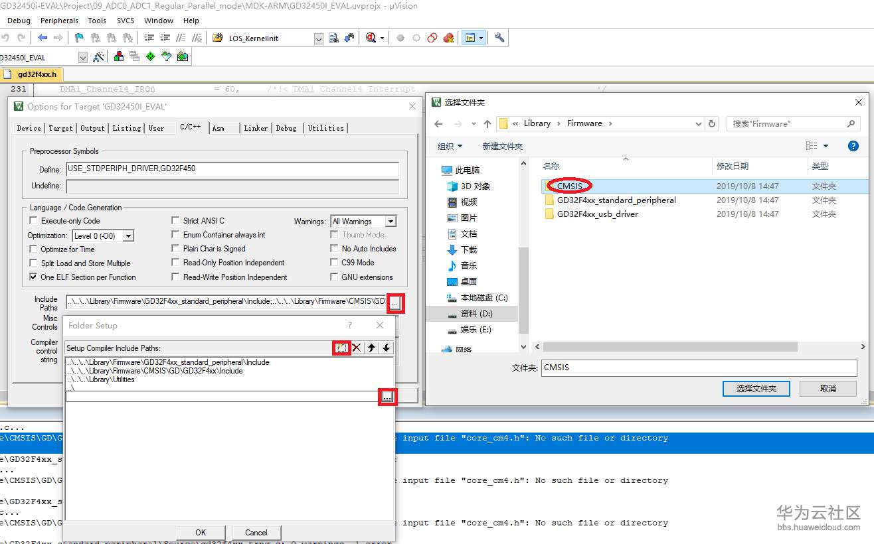Click the 取消 button in folder picker

(828, 388)
